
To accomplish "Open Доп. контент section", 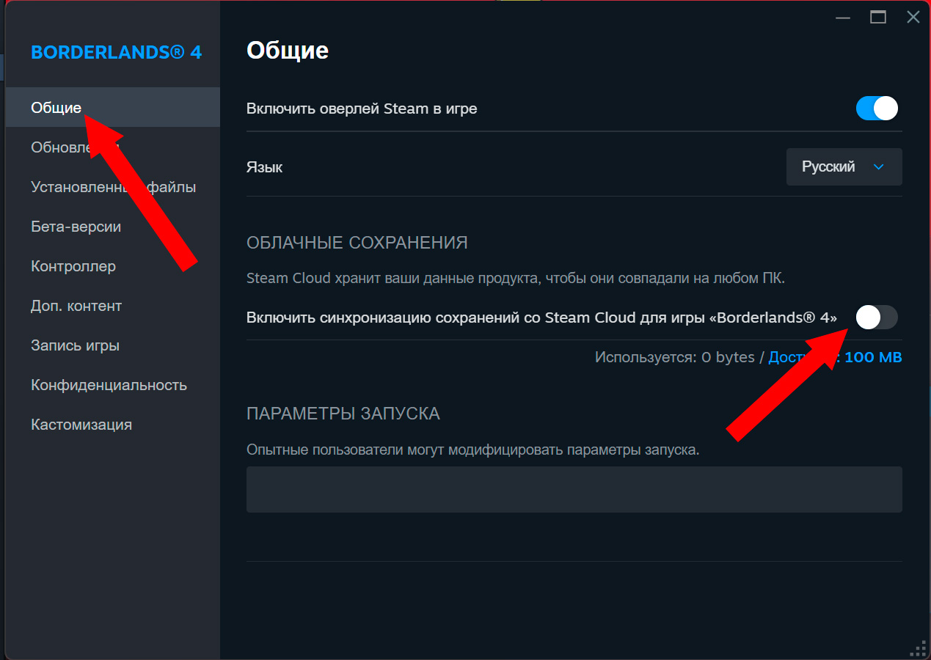I will click(76, 306).
